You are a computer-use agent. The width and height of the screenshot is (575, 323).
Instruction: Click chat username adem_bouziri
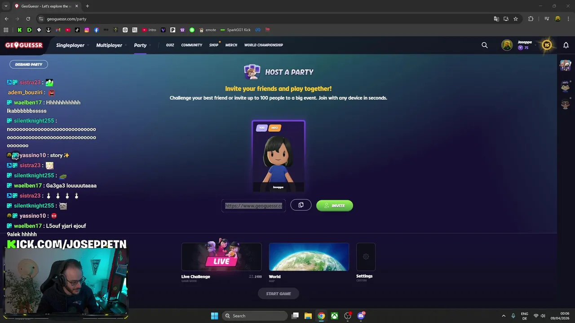pyautogui.click(x=25, y=92)
